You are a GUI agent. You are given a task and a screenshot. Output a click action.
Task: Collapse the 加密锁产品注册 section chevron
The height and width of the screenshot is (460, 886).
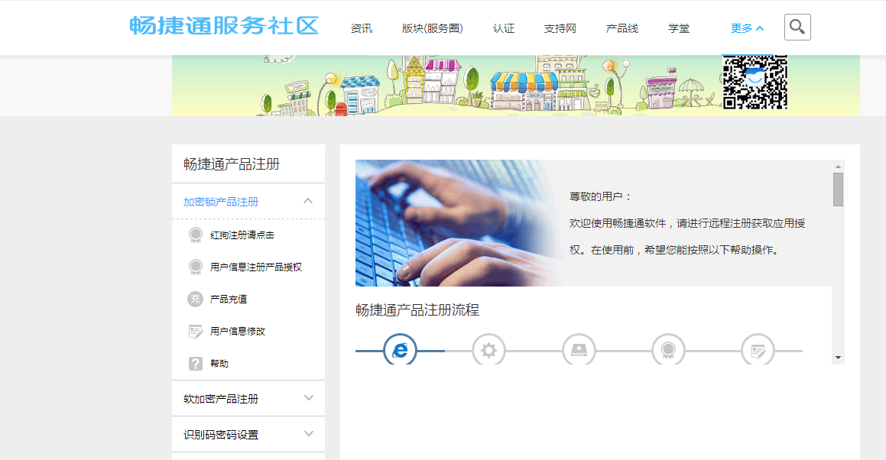pyautogui.click(x=308, y=201)
